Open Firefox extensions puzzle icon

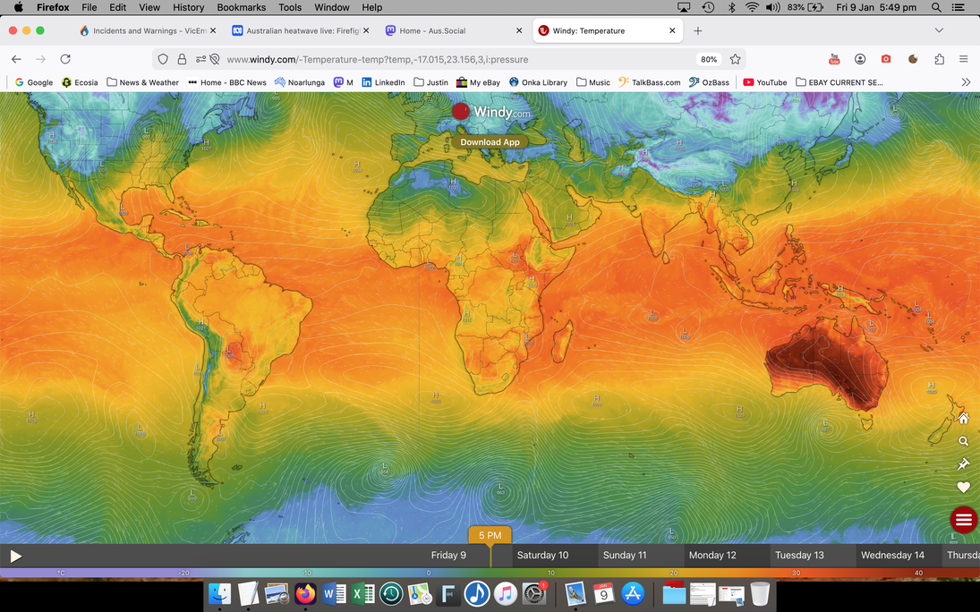(939, 59)
